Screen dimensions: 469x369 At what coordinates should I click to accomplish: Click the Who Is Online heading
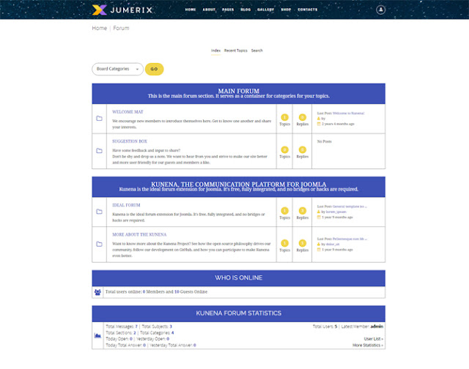[239, 278]
